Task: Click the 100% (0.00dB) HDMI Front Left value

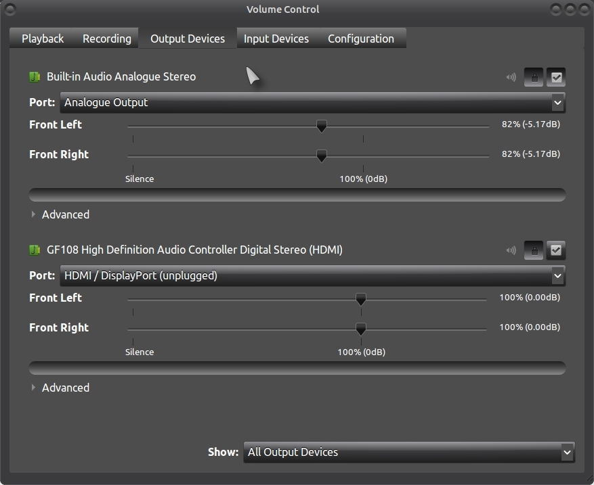Action: tap(530, 298)
